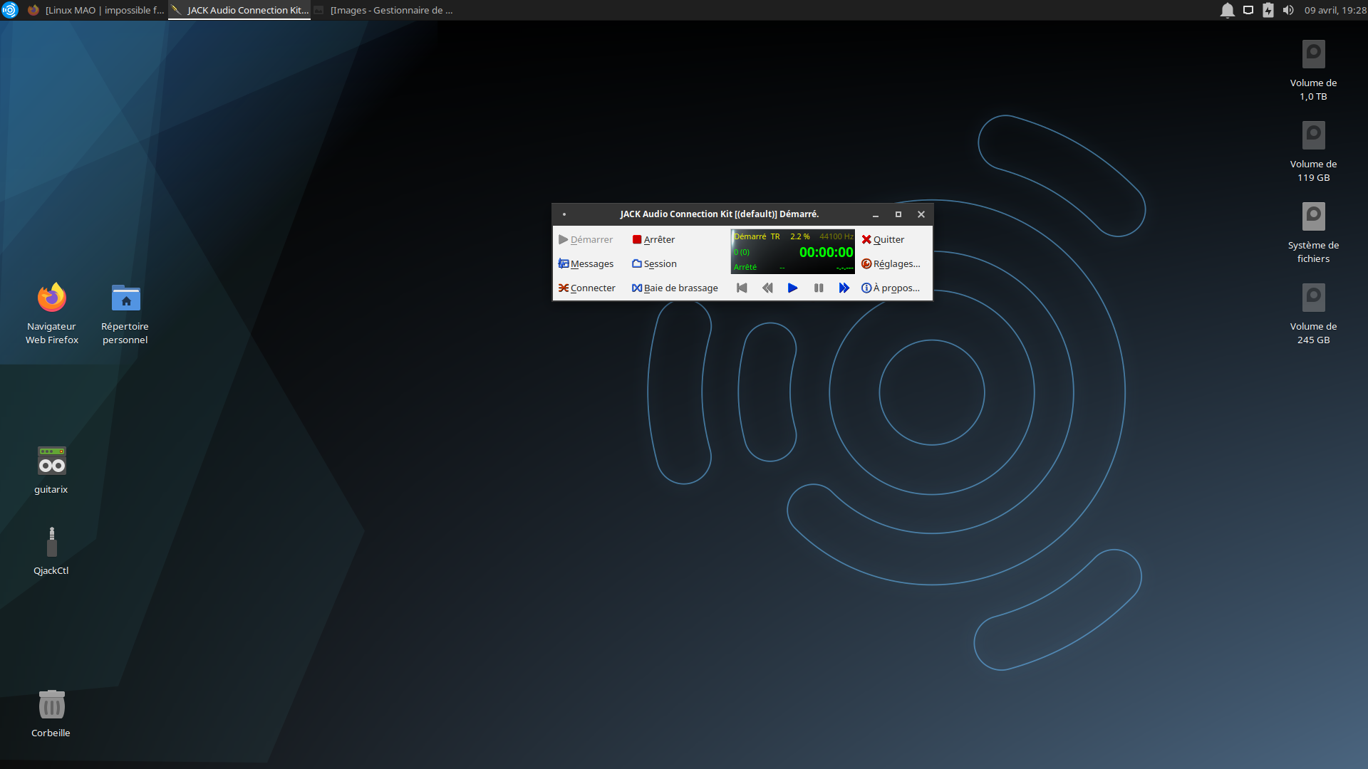Stop JACK with the Arrêter button
The height and width of the screenshot is (769, 1368).
coord(653,239)
